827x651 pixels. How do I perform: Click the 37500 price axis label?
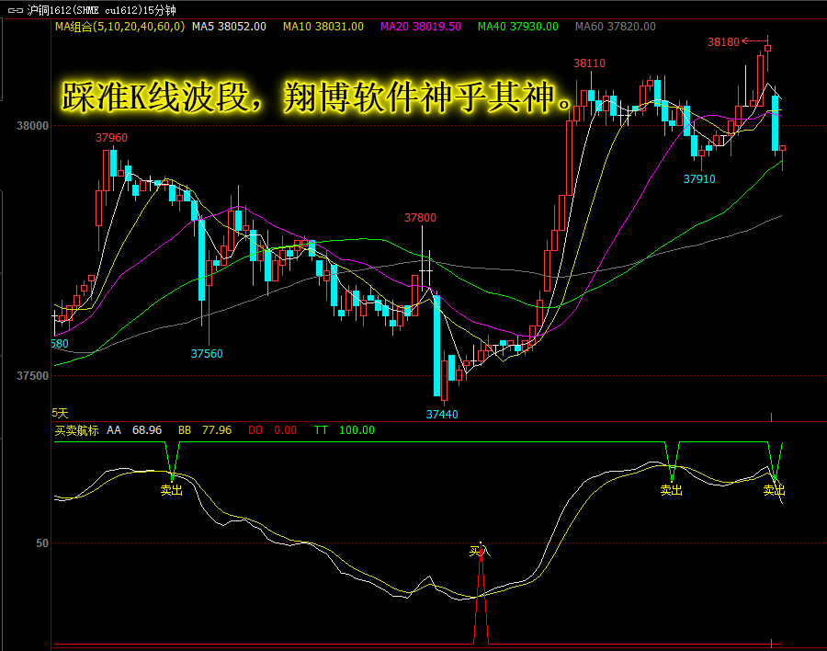point(32,376)
